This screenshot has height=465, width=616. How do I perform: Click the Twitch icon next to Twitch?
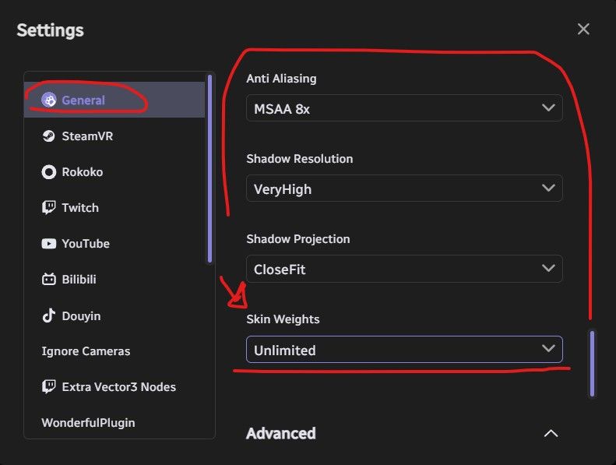49,207
